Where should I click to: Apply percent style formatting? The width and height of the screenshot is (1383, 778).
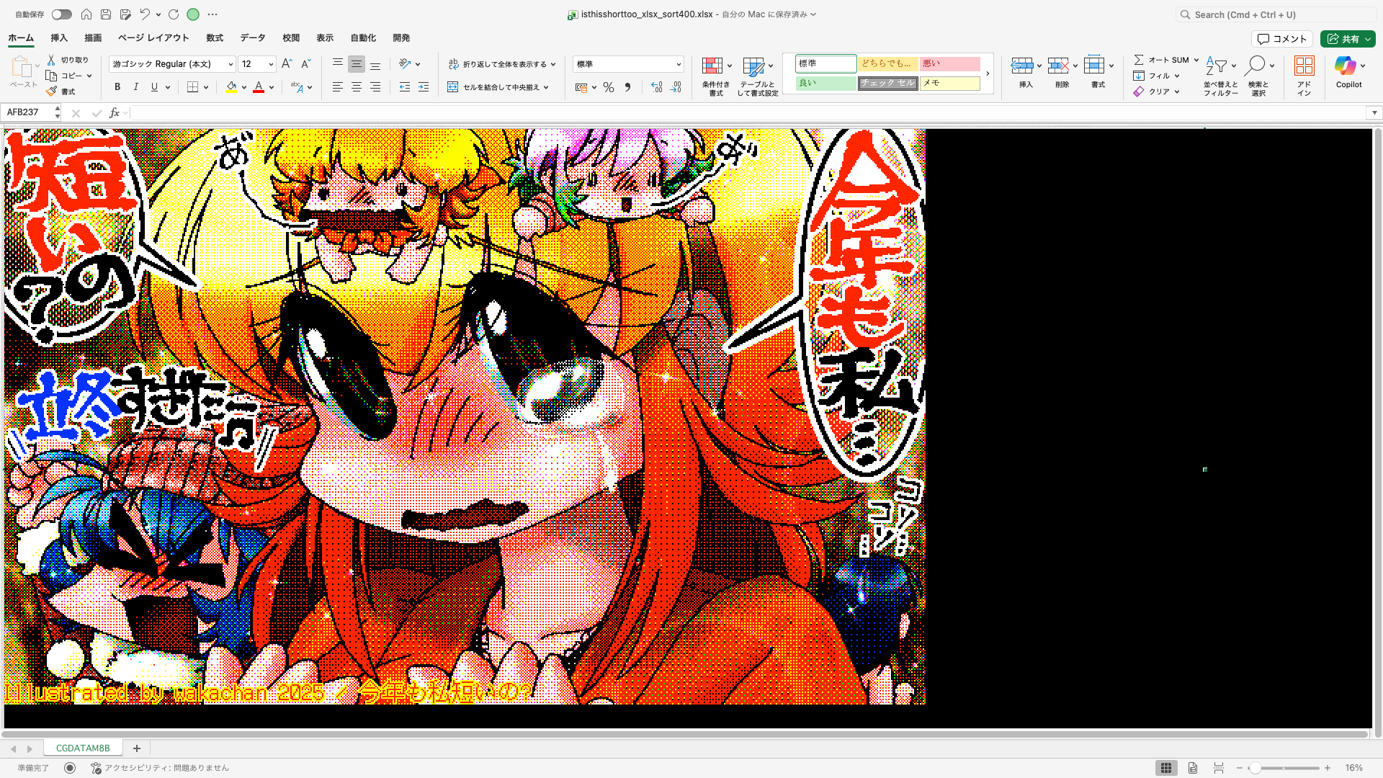(609, 87)
